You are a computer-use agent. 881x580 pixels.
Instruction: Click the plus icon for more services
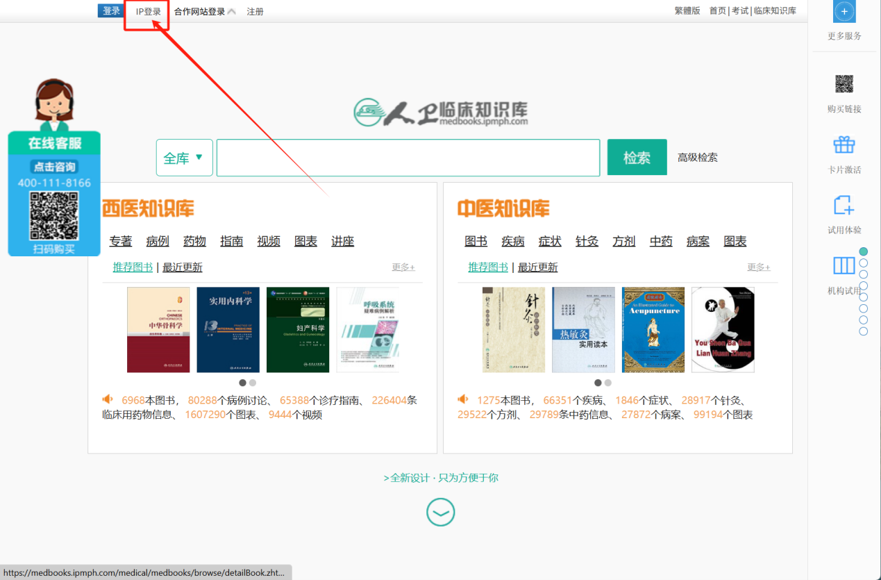(844, 12)
